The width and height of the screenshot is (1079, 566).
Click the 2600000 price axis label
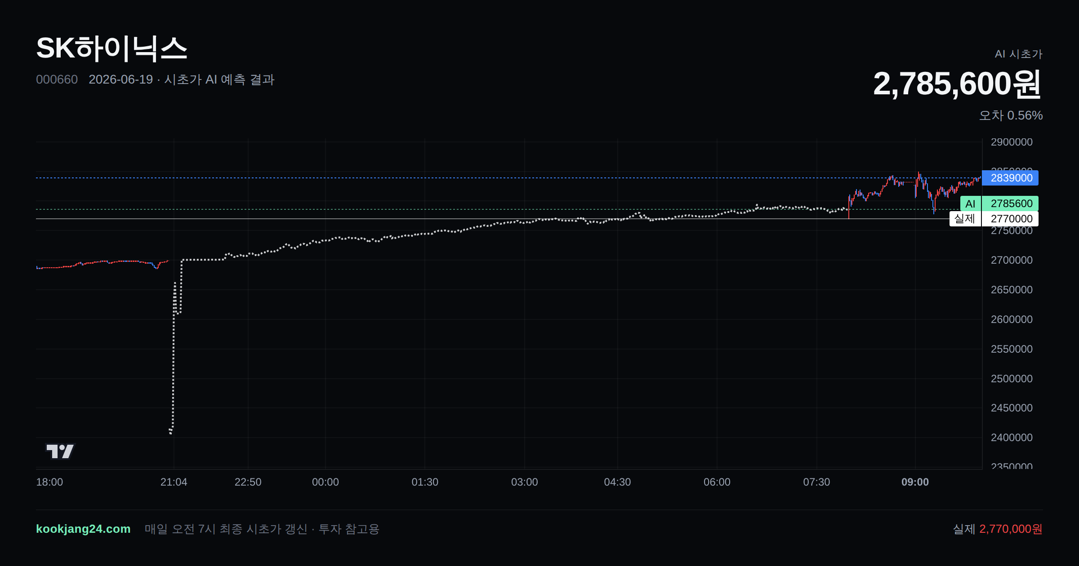[1012, 319]
